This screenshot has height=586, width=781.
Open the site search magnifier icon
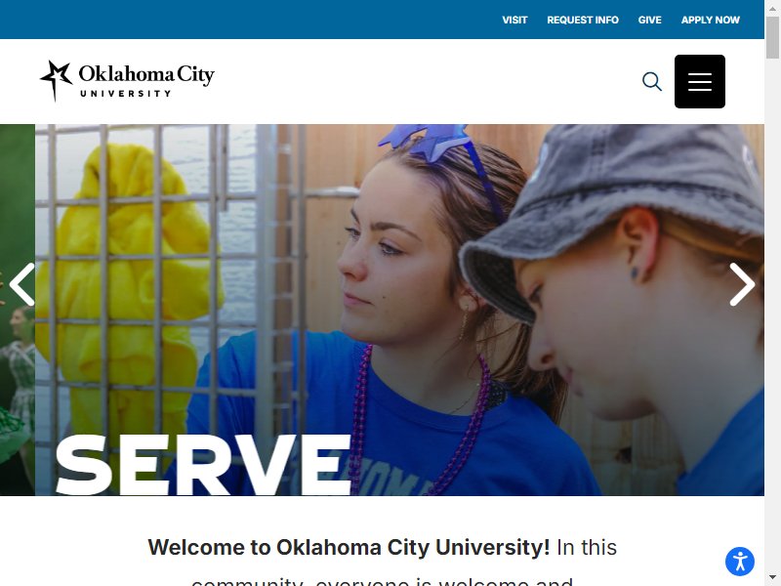point(651,81)
